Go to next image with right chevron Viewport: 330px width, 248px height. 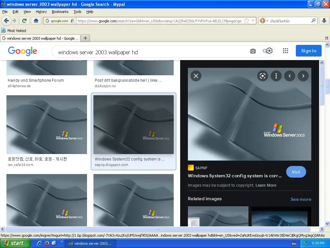coord(303,76)
